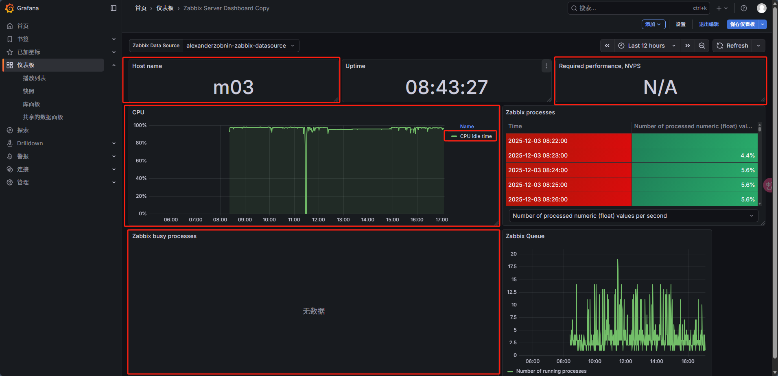This screenshot has width=778, height=376.
Task: Click the Time column header
Action: (x=515, y=126)
